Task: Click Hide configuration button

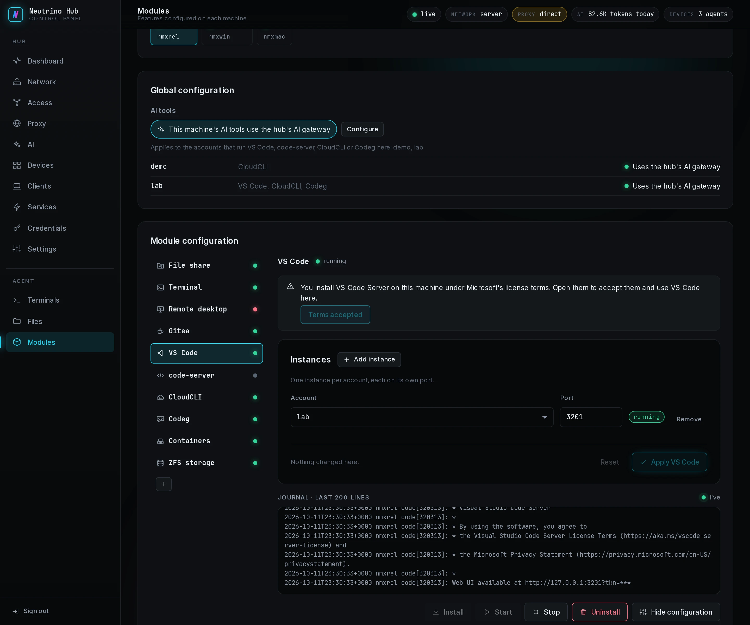Action: 676,612
